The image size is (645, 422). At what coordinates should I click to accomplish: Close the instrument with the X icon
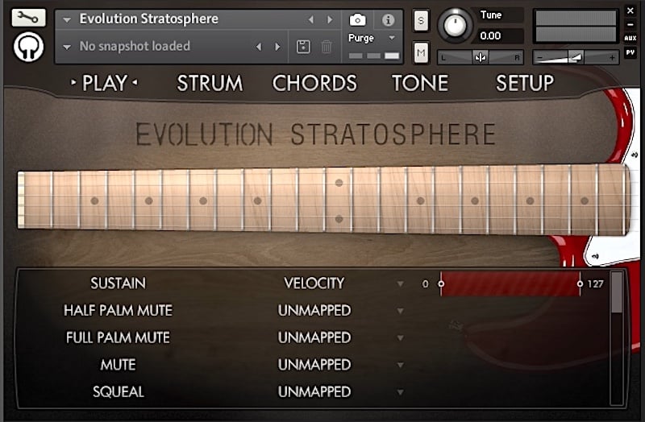pyautogui.click(x=630, y=11)
